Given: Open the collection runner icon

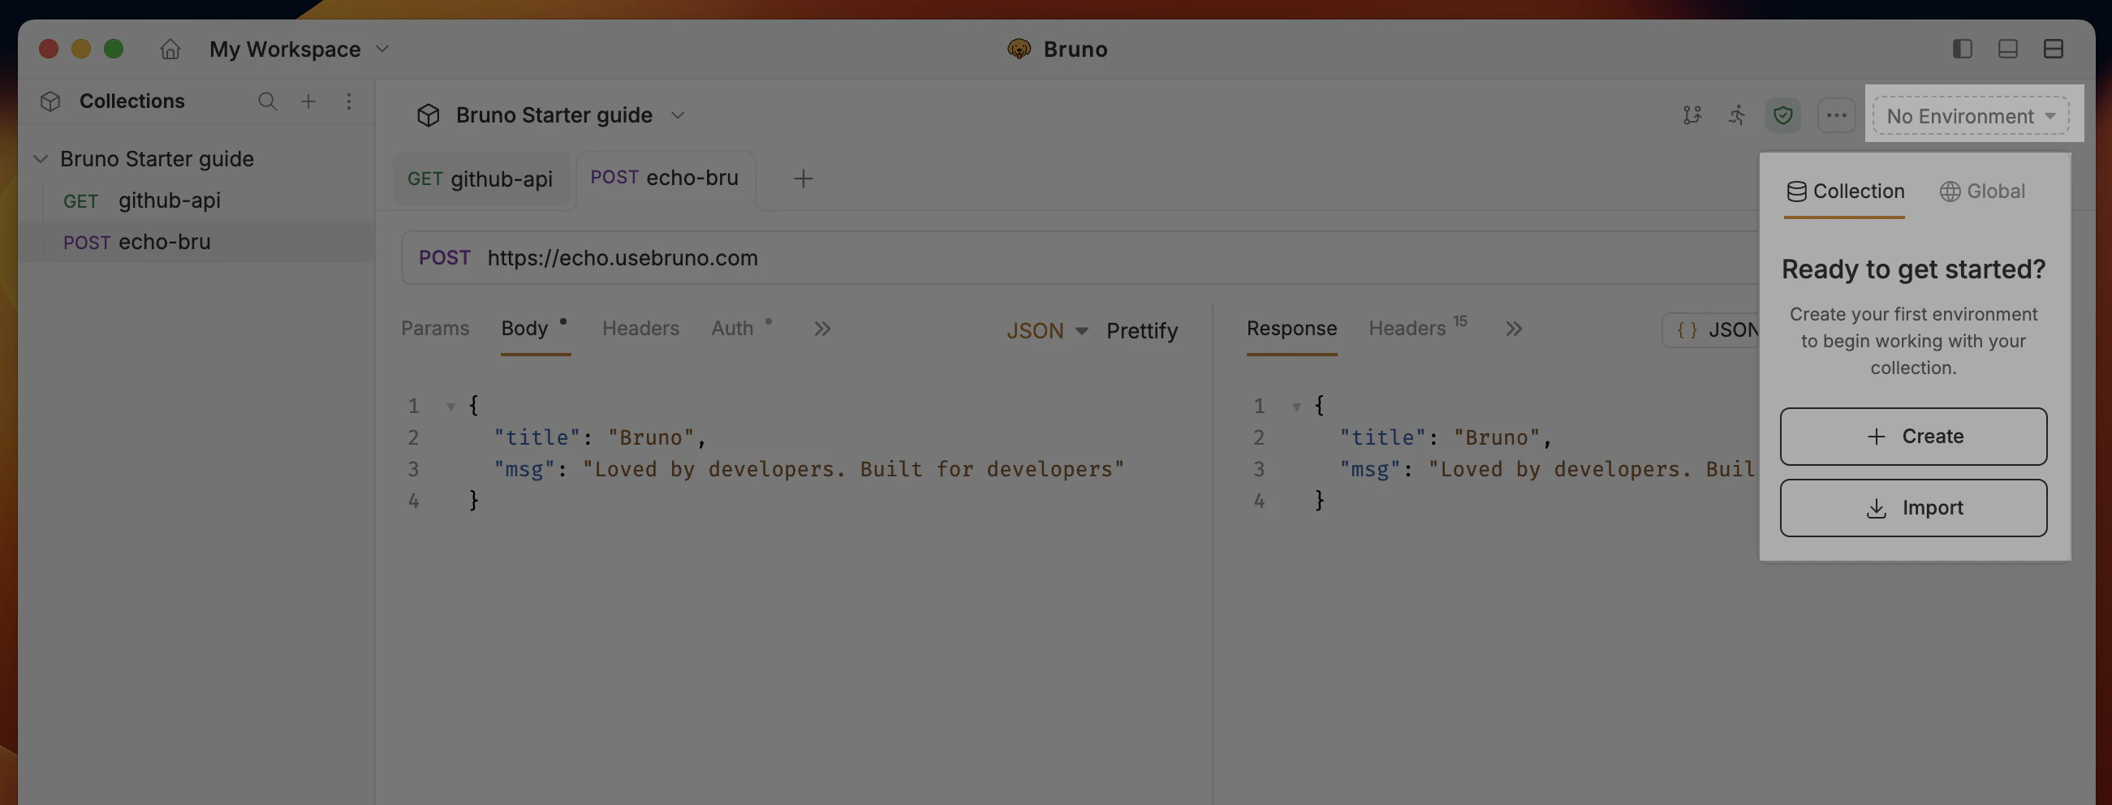Looking at the screenshot, I should pos(1736,115).
